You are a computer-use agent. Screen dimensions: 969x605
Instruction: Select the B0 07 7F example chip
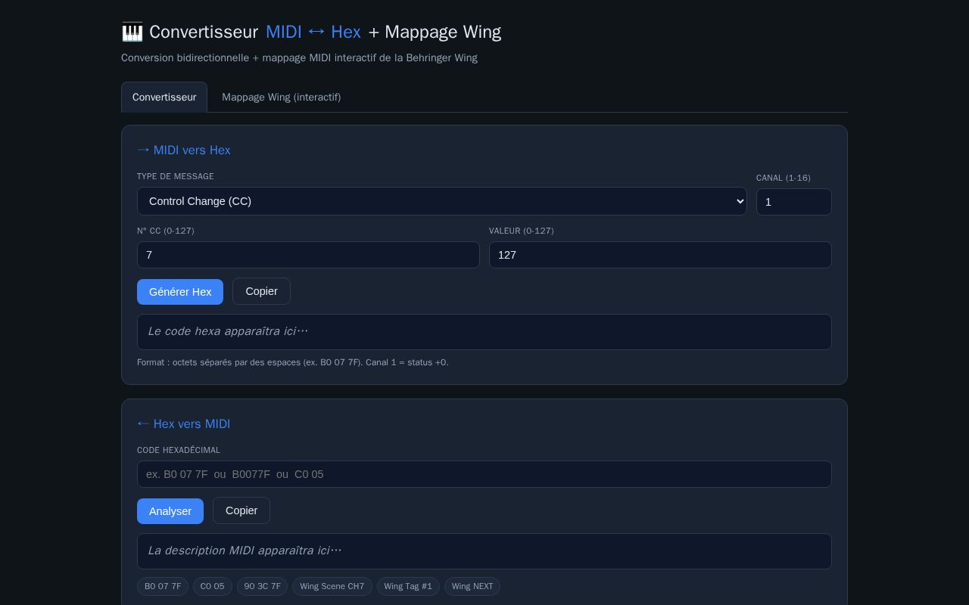tap(163, 586)
